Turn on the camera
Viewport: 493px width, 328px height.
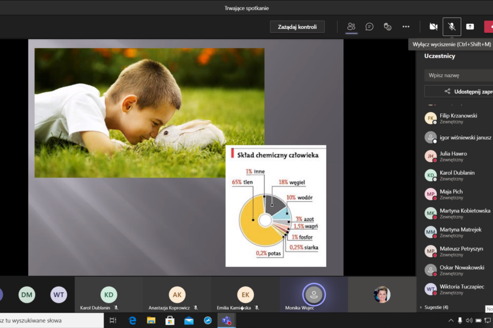[x=433, y=27]
